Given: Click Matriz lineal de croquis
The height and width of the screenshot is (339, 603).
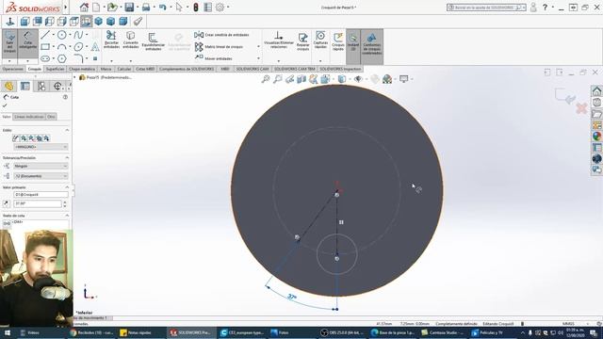Looking at the screenshot, I should pos(220,47).
